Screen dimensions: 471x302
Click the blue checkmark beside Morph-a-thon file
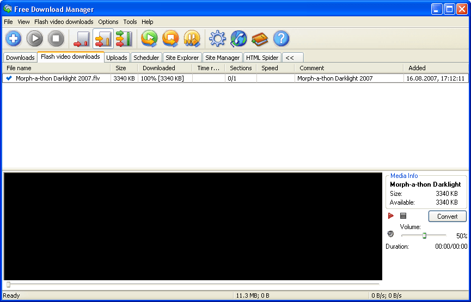pyautogui.click(x=9, y=78)
